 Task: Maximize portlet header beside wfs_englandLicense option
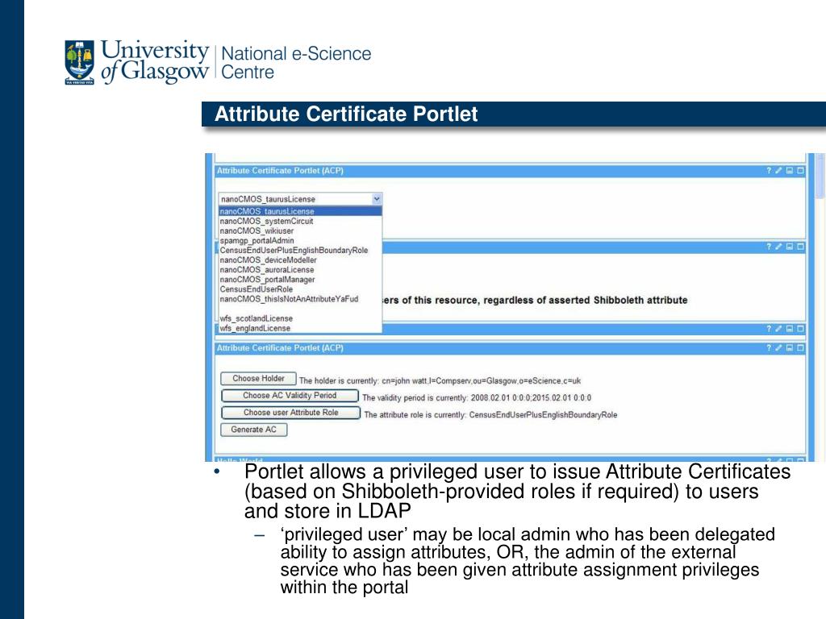tap(800, 329)
